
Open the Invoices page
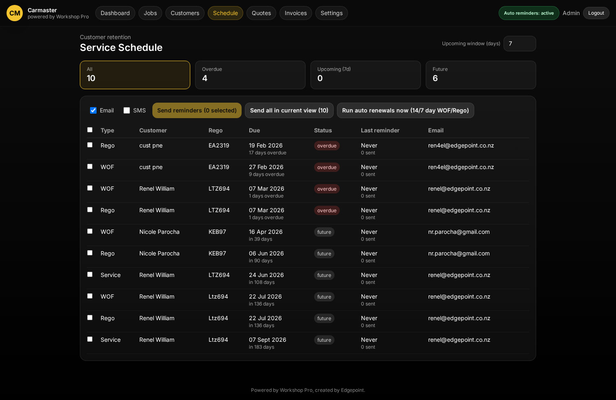click(295, 13)
